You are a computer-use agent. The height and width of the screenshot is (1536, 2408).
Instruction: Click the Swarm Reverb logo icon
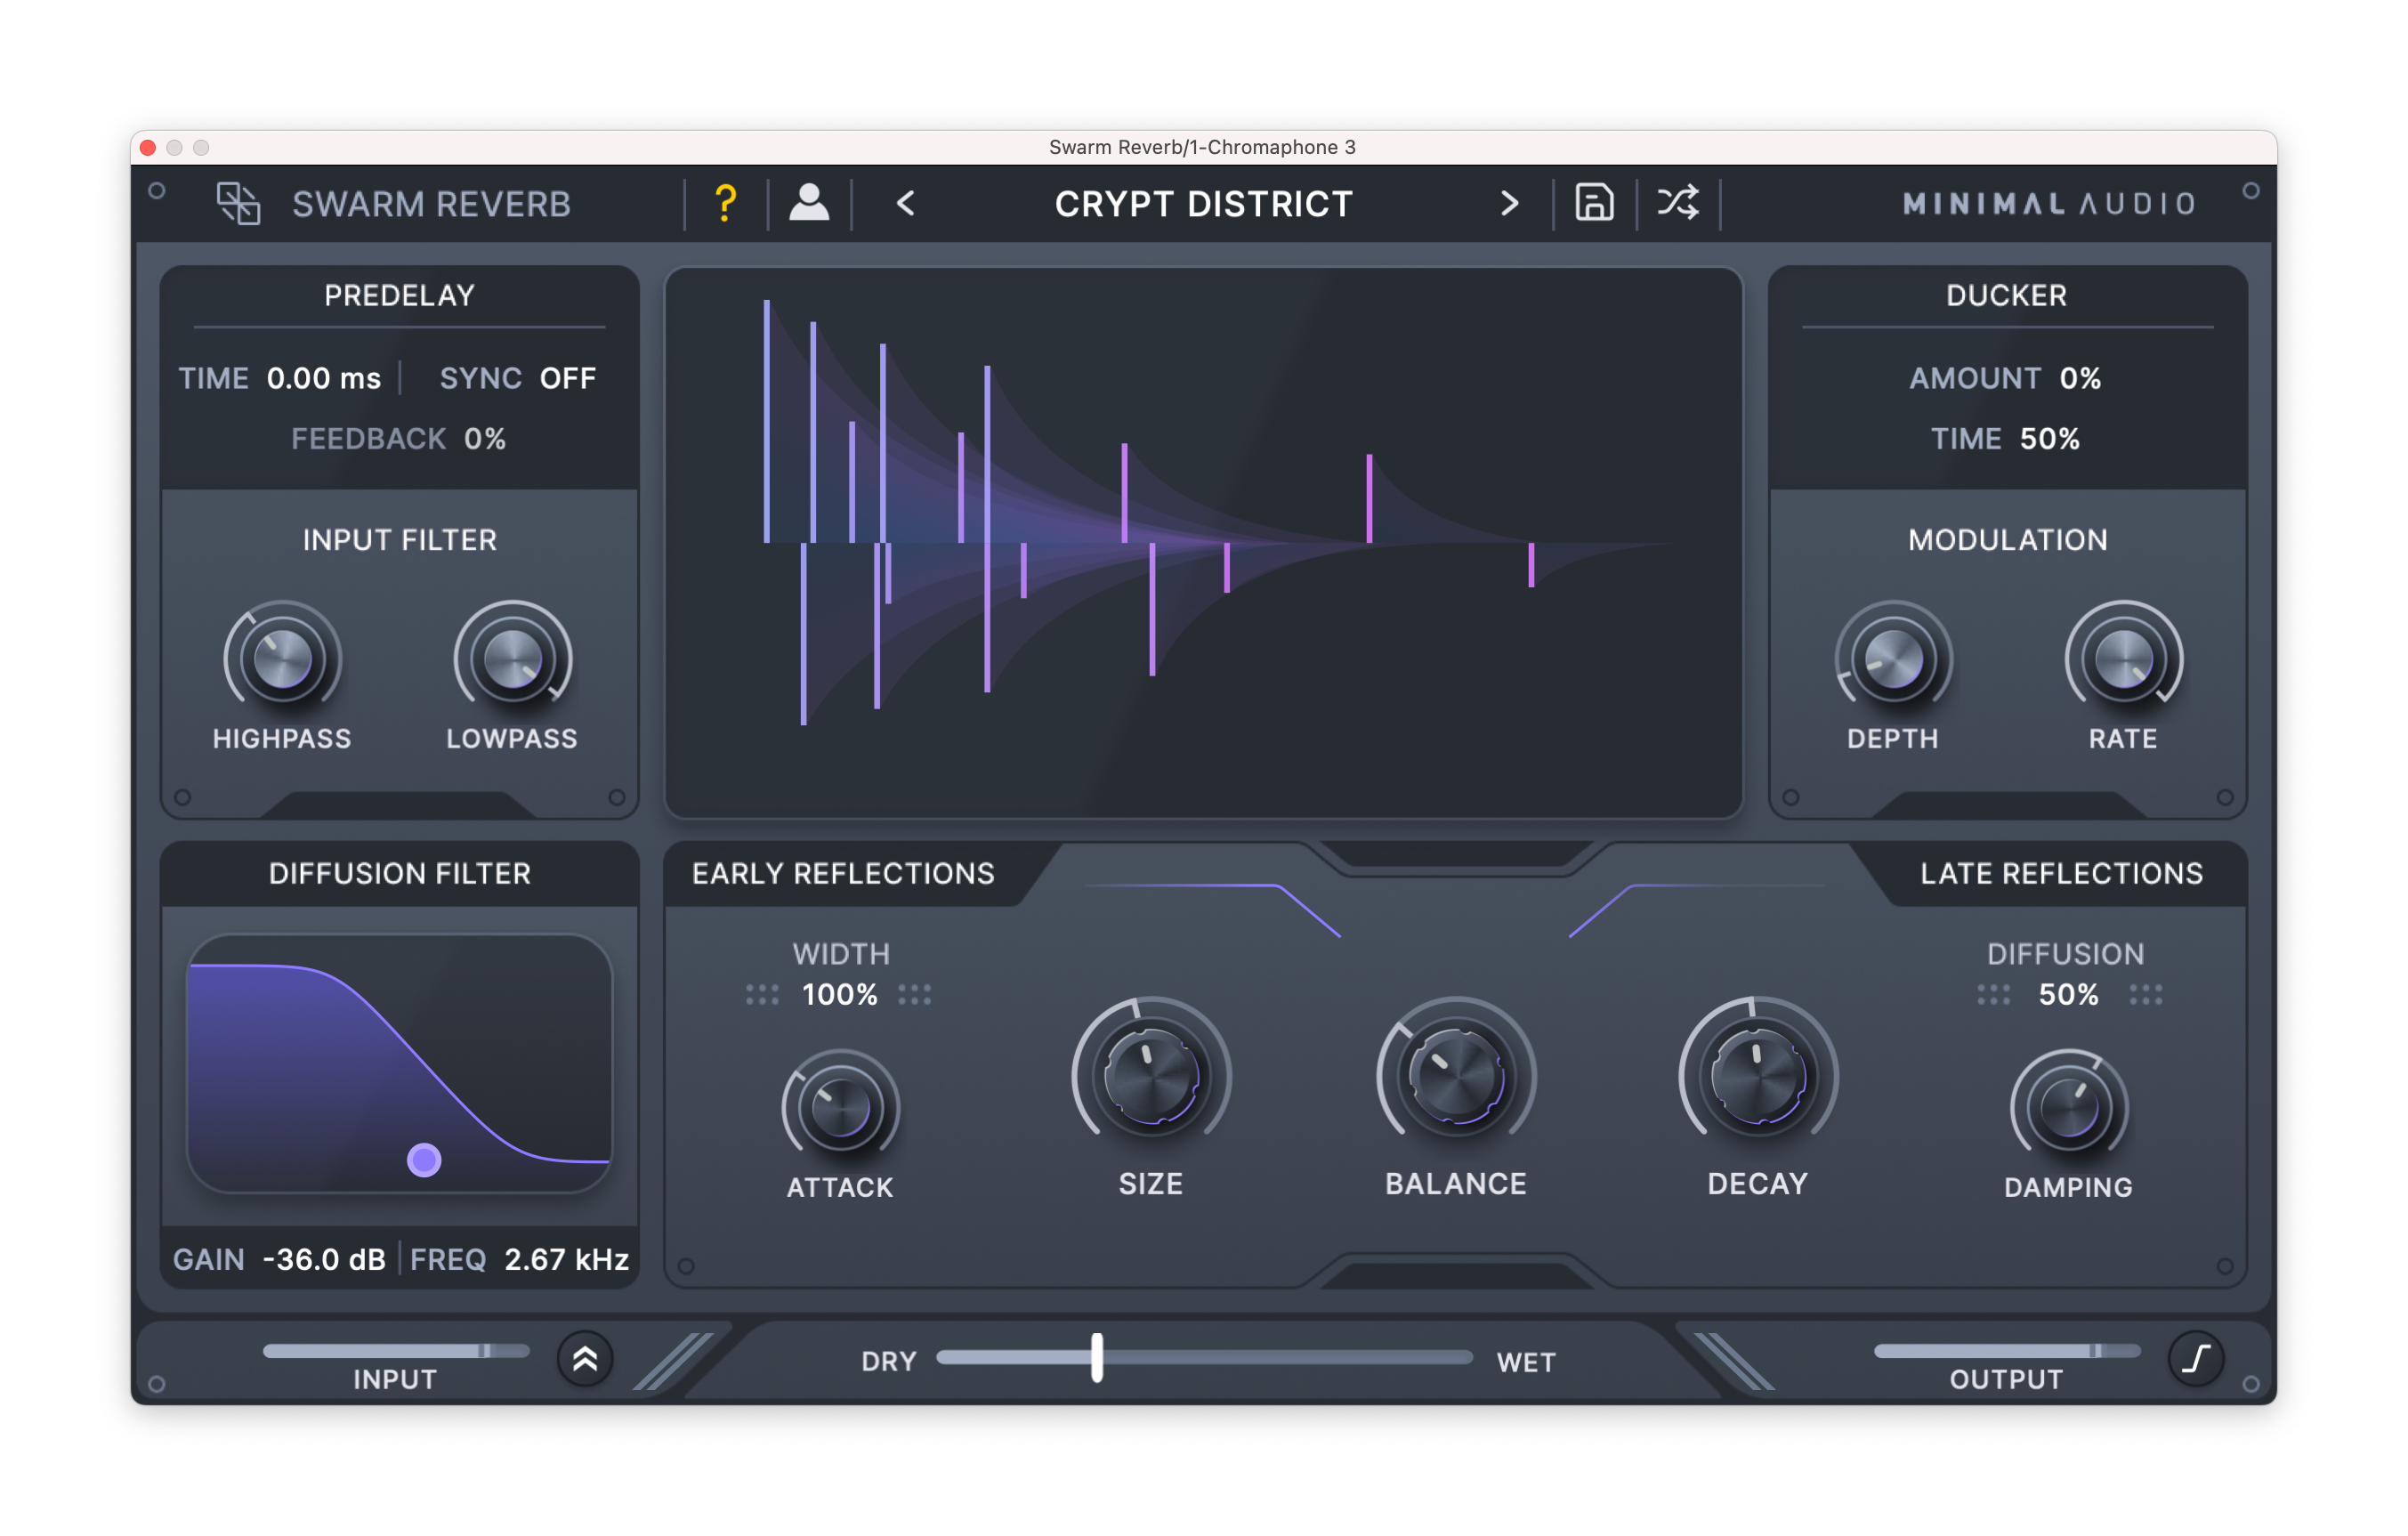point(238,204)
